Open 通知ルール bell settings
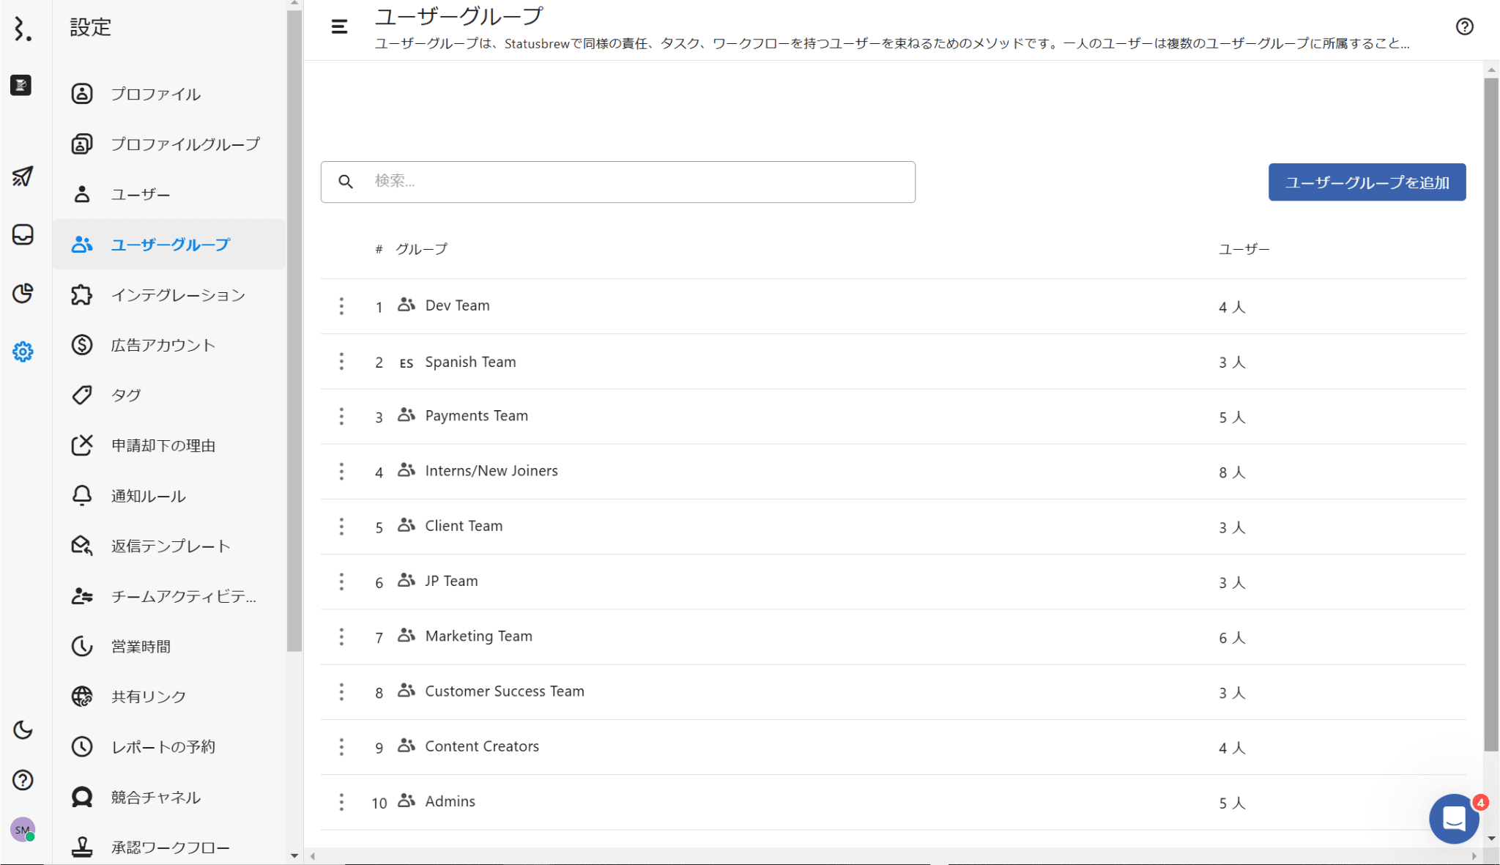Screen dimensions: 1500x865 coord(148,496)
